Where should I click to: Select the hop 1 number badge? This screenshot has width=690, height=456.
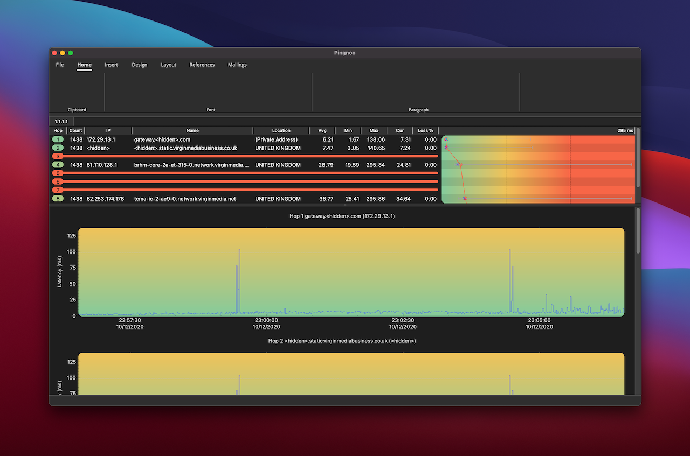tap(58, 139)
